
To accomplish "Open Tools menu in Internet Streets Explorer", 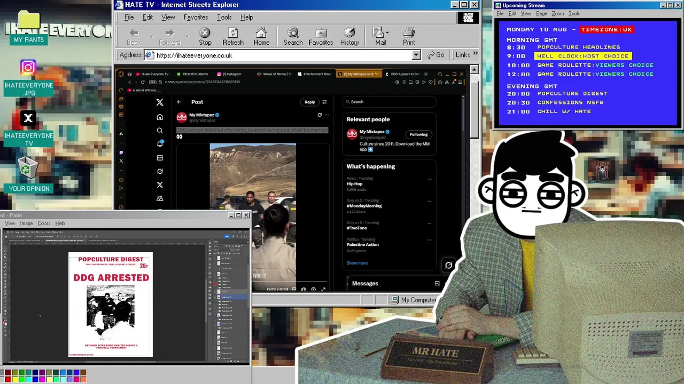I will [x=224, y=17].
